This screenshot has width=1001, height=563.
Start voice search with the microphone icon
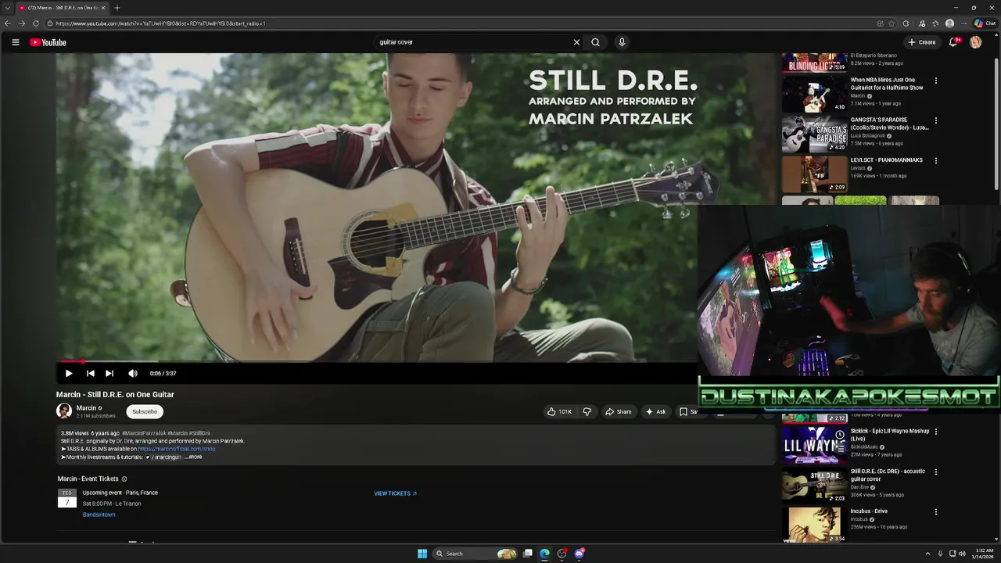[622, 42]
